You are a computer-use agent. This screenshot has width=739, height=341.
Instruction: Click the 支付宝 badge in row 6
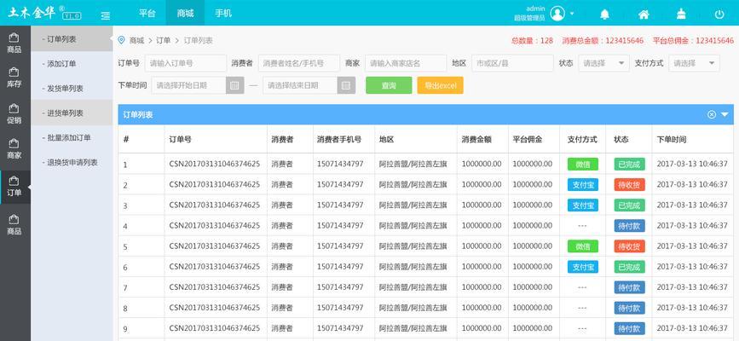click(582, 267)
